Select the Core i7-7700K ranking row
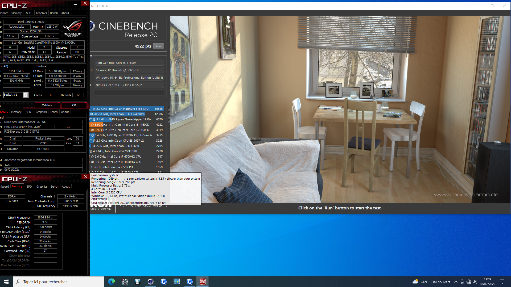 click(127, 151)
